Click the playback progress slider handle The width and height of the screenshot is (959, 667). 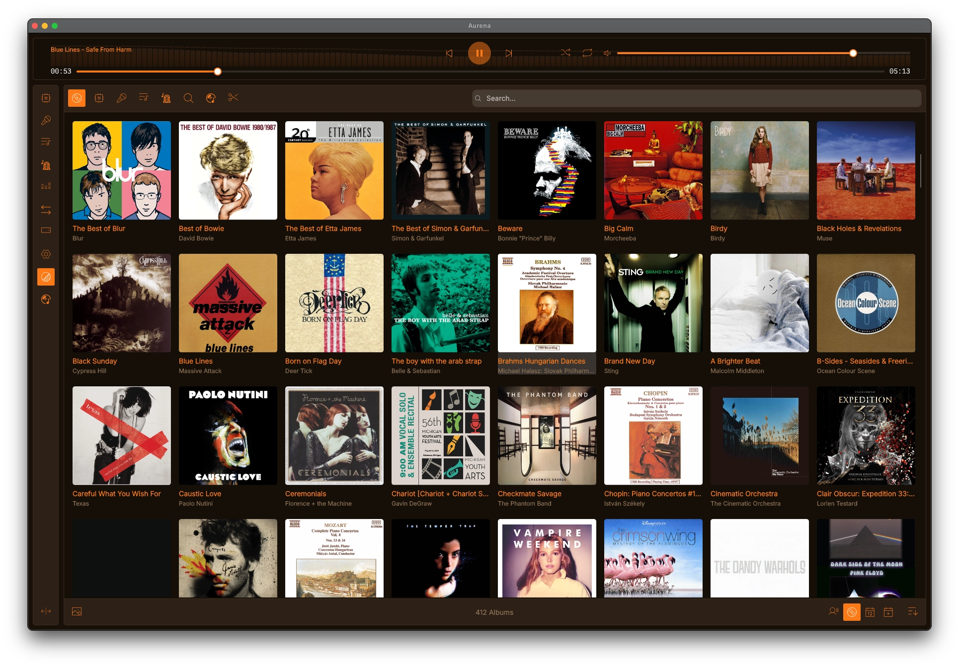(x=218, y=72)
